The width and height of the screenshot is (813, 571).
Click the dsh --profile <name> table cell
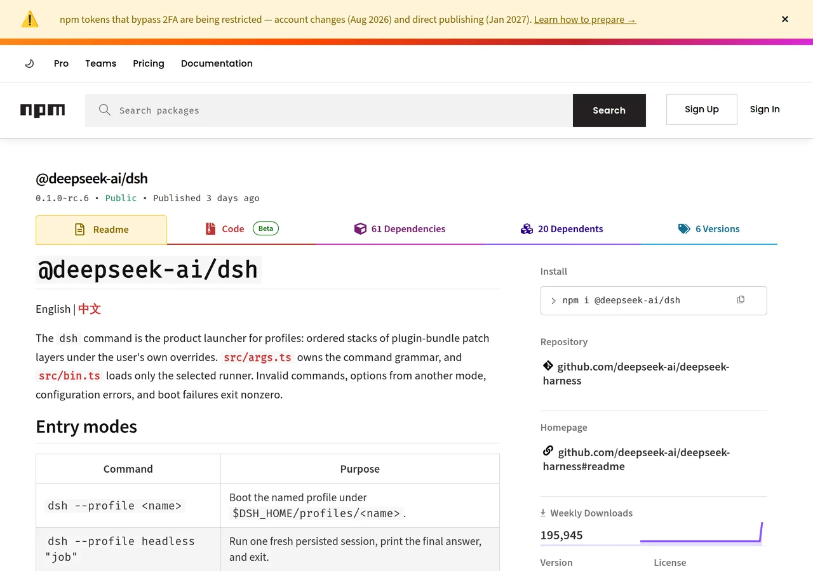point(128,506)
